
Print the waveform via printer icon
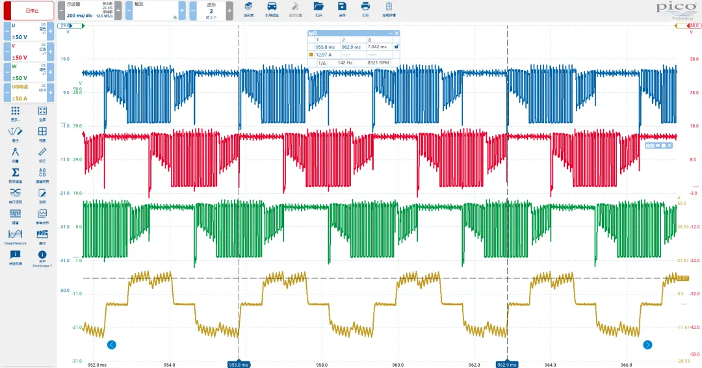[x=365, y=8]
